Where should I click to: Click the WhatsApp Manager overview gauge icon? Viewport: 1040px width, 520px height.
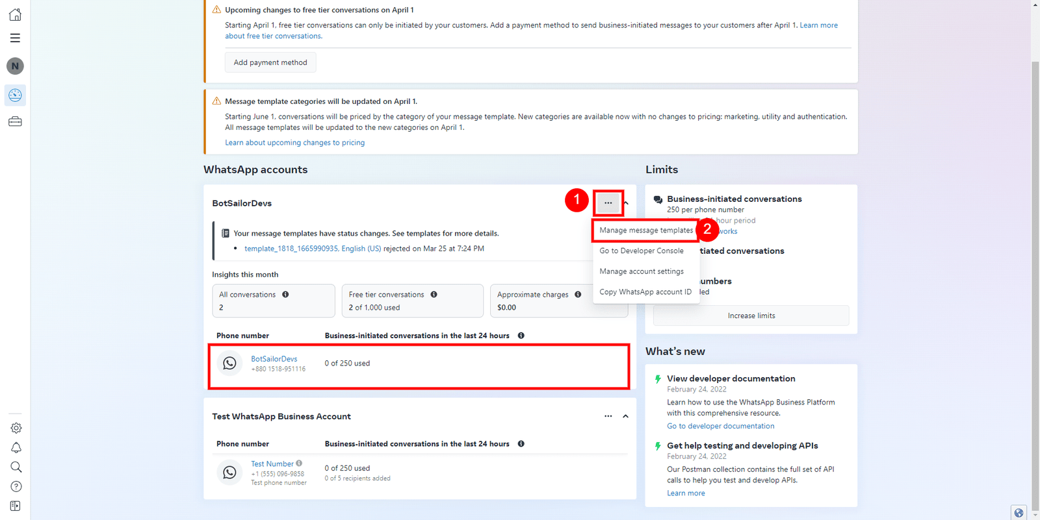[15, 95]
